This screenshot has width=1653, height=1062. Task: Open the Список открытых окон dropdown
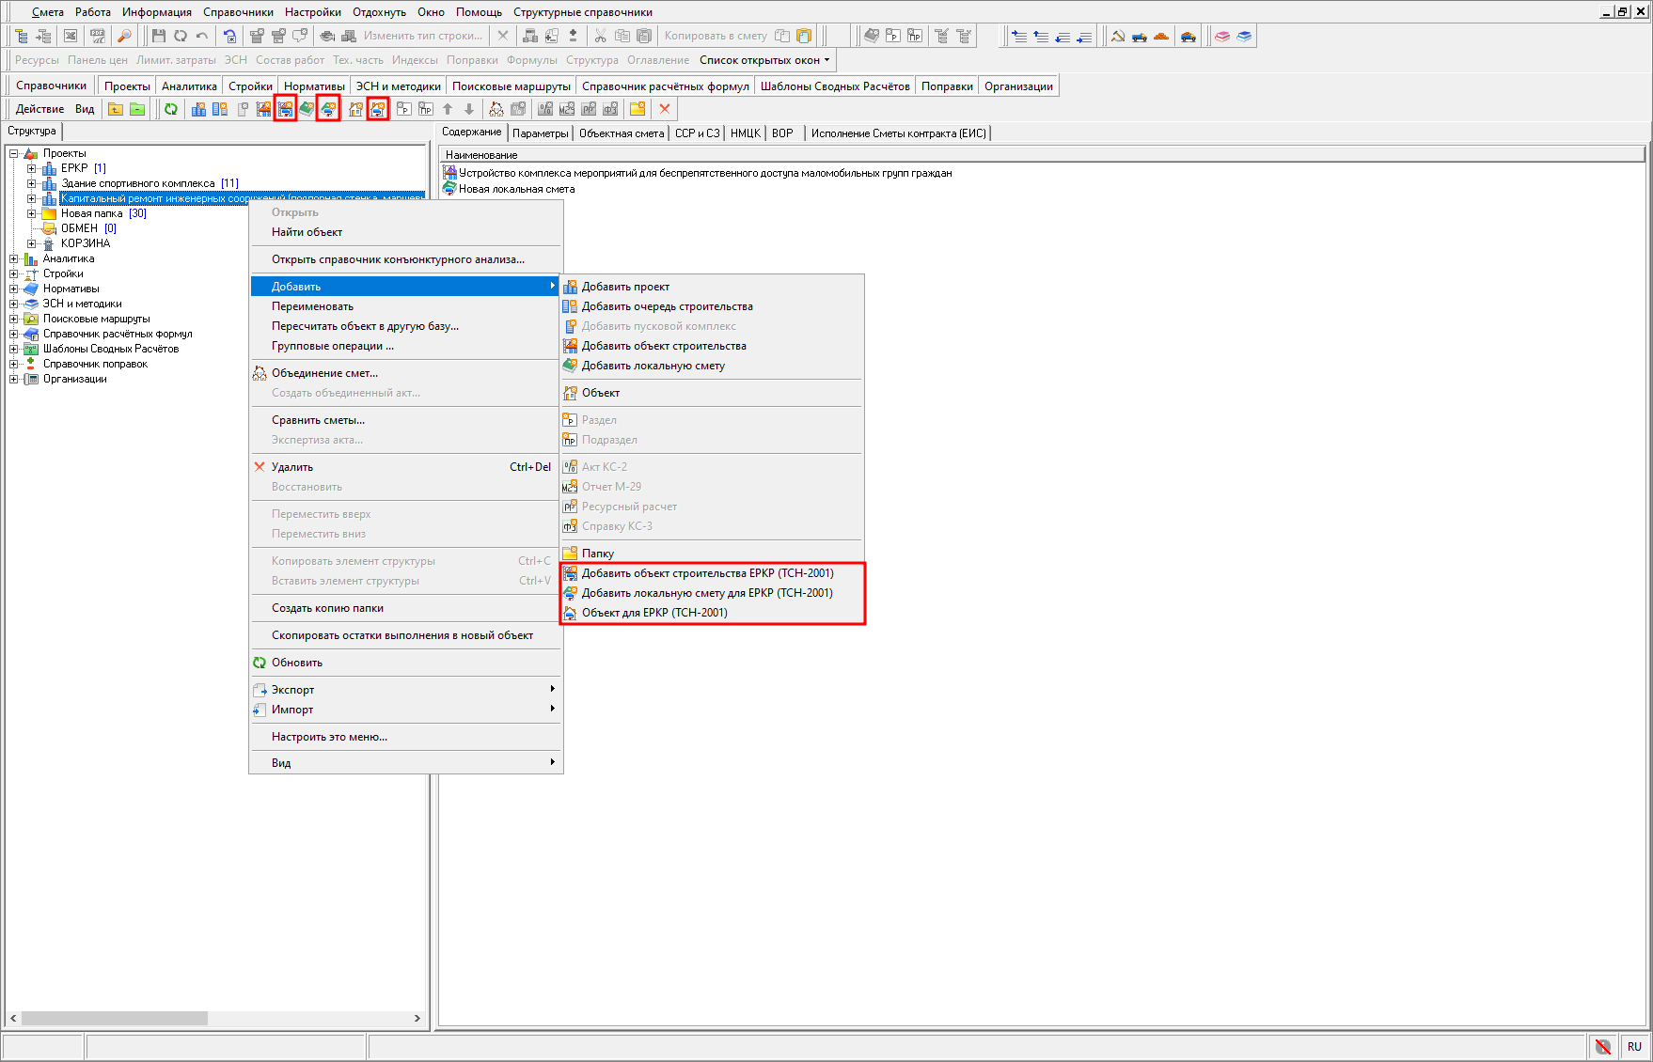[x=764, y=60]
